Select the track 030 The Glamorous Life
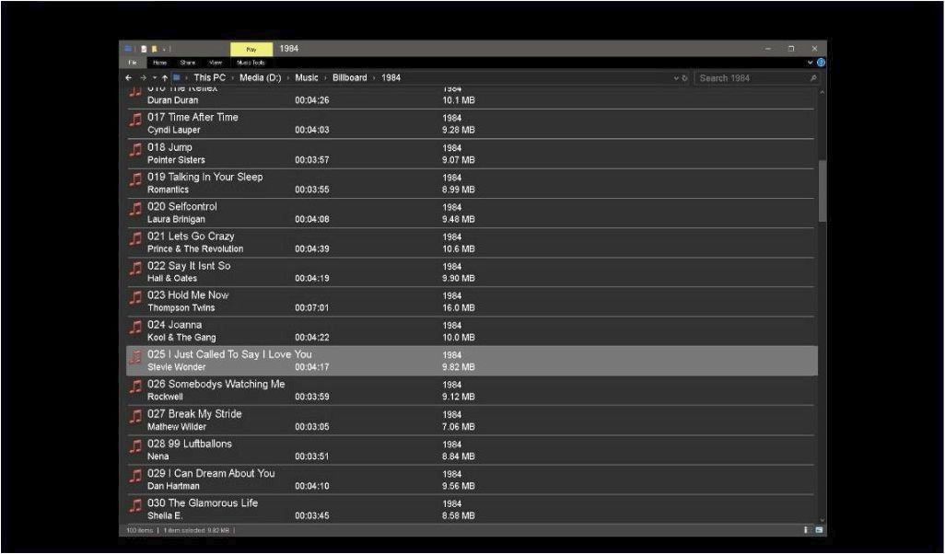 [x=203, y=503]
